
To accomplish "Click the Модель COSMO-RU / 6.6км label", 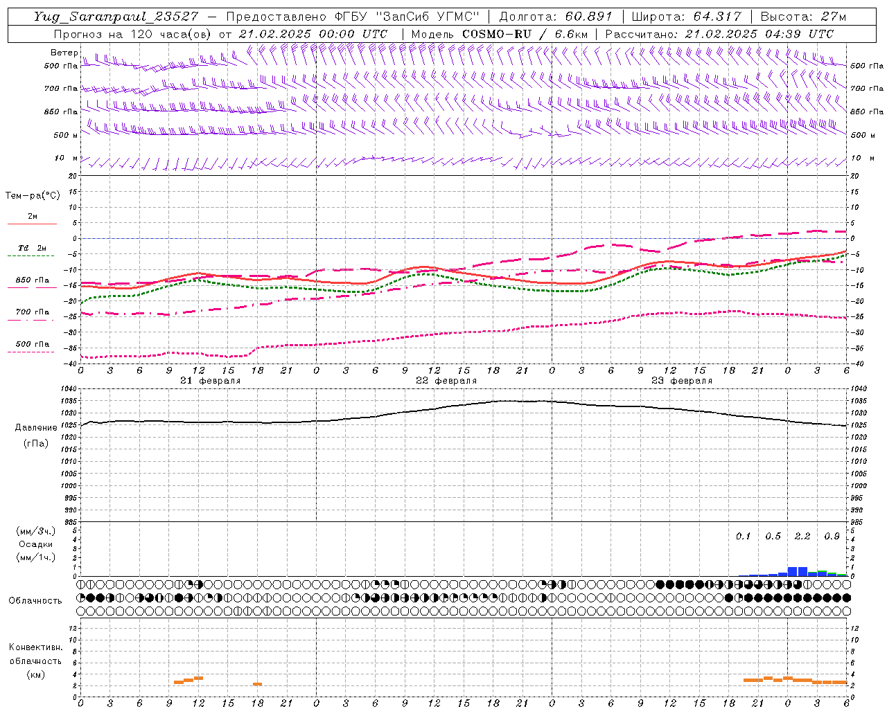I will click(499, 34).
